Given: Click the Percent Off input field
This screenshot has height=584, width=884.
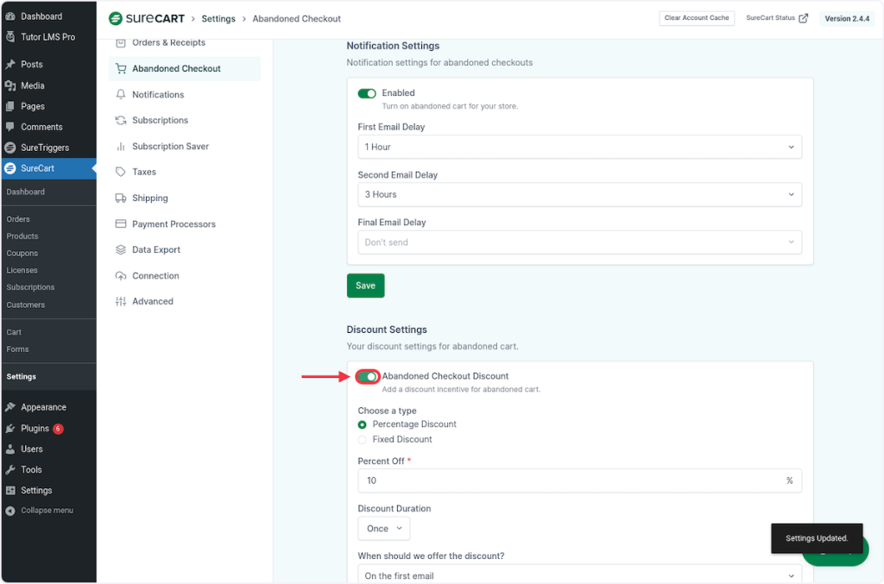Looking at the screenshot, I should click(x=570, y=480).
